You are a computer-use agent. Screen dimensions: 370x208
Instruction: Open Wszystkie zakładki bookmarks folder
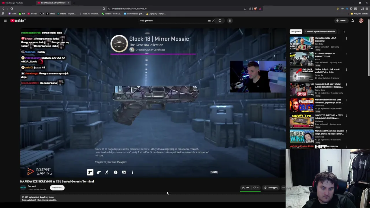click(359, 14)
